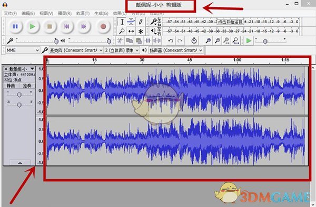Open the 视图(V) menu
The width and height of the screenshot is (316, 207).
[x=46, y=14]
